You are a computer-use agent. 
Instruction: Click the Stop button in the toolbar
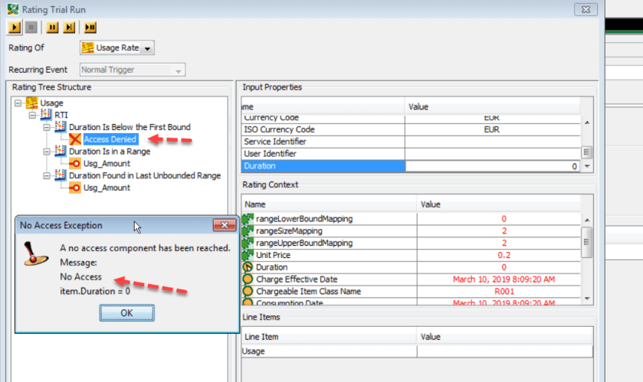(32, 28)
